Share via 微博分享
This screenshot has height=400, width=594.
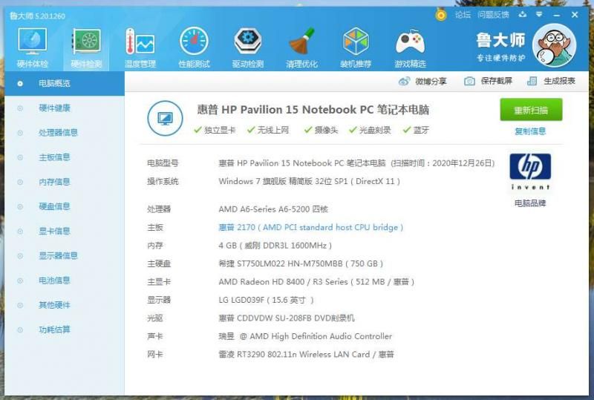pos(422,81)
